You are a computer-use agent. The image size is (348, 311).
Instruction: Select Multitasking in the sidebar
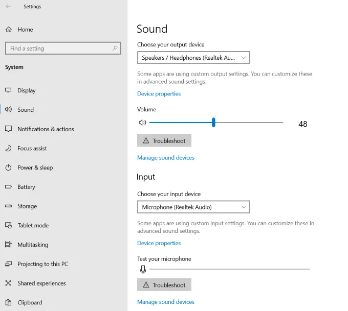[x=33, y=245]
